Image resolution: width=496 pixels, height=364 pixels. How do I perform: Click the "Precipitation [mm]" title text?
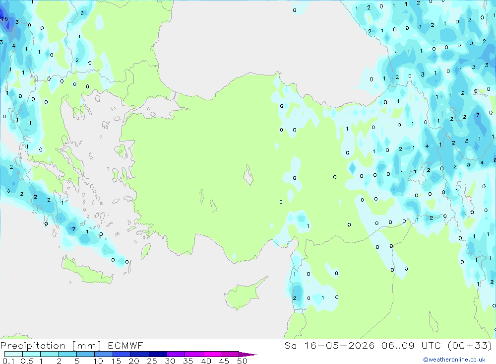pos(51,346)
